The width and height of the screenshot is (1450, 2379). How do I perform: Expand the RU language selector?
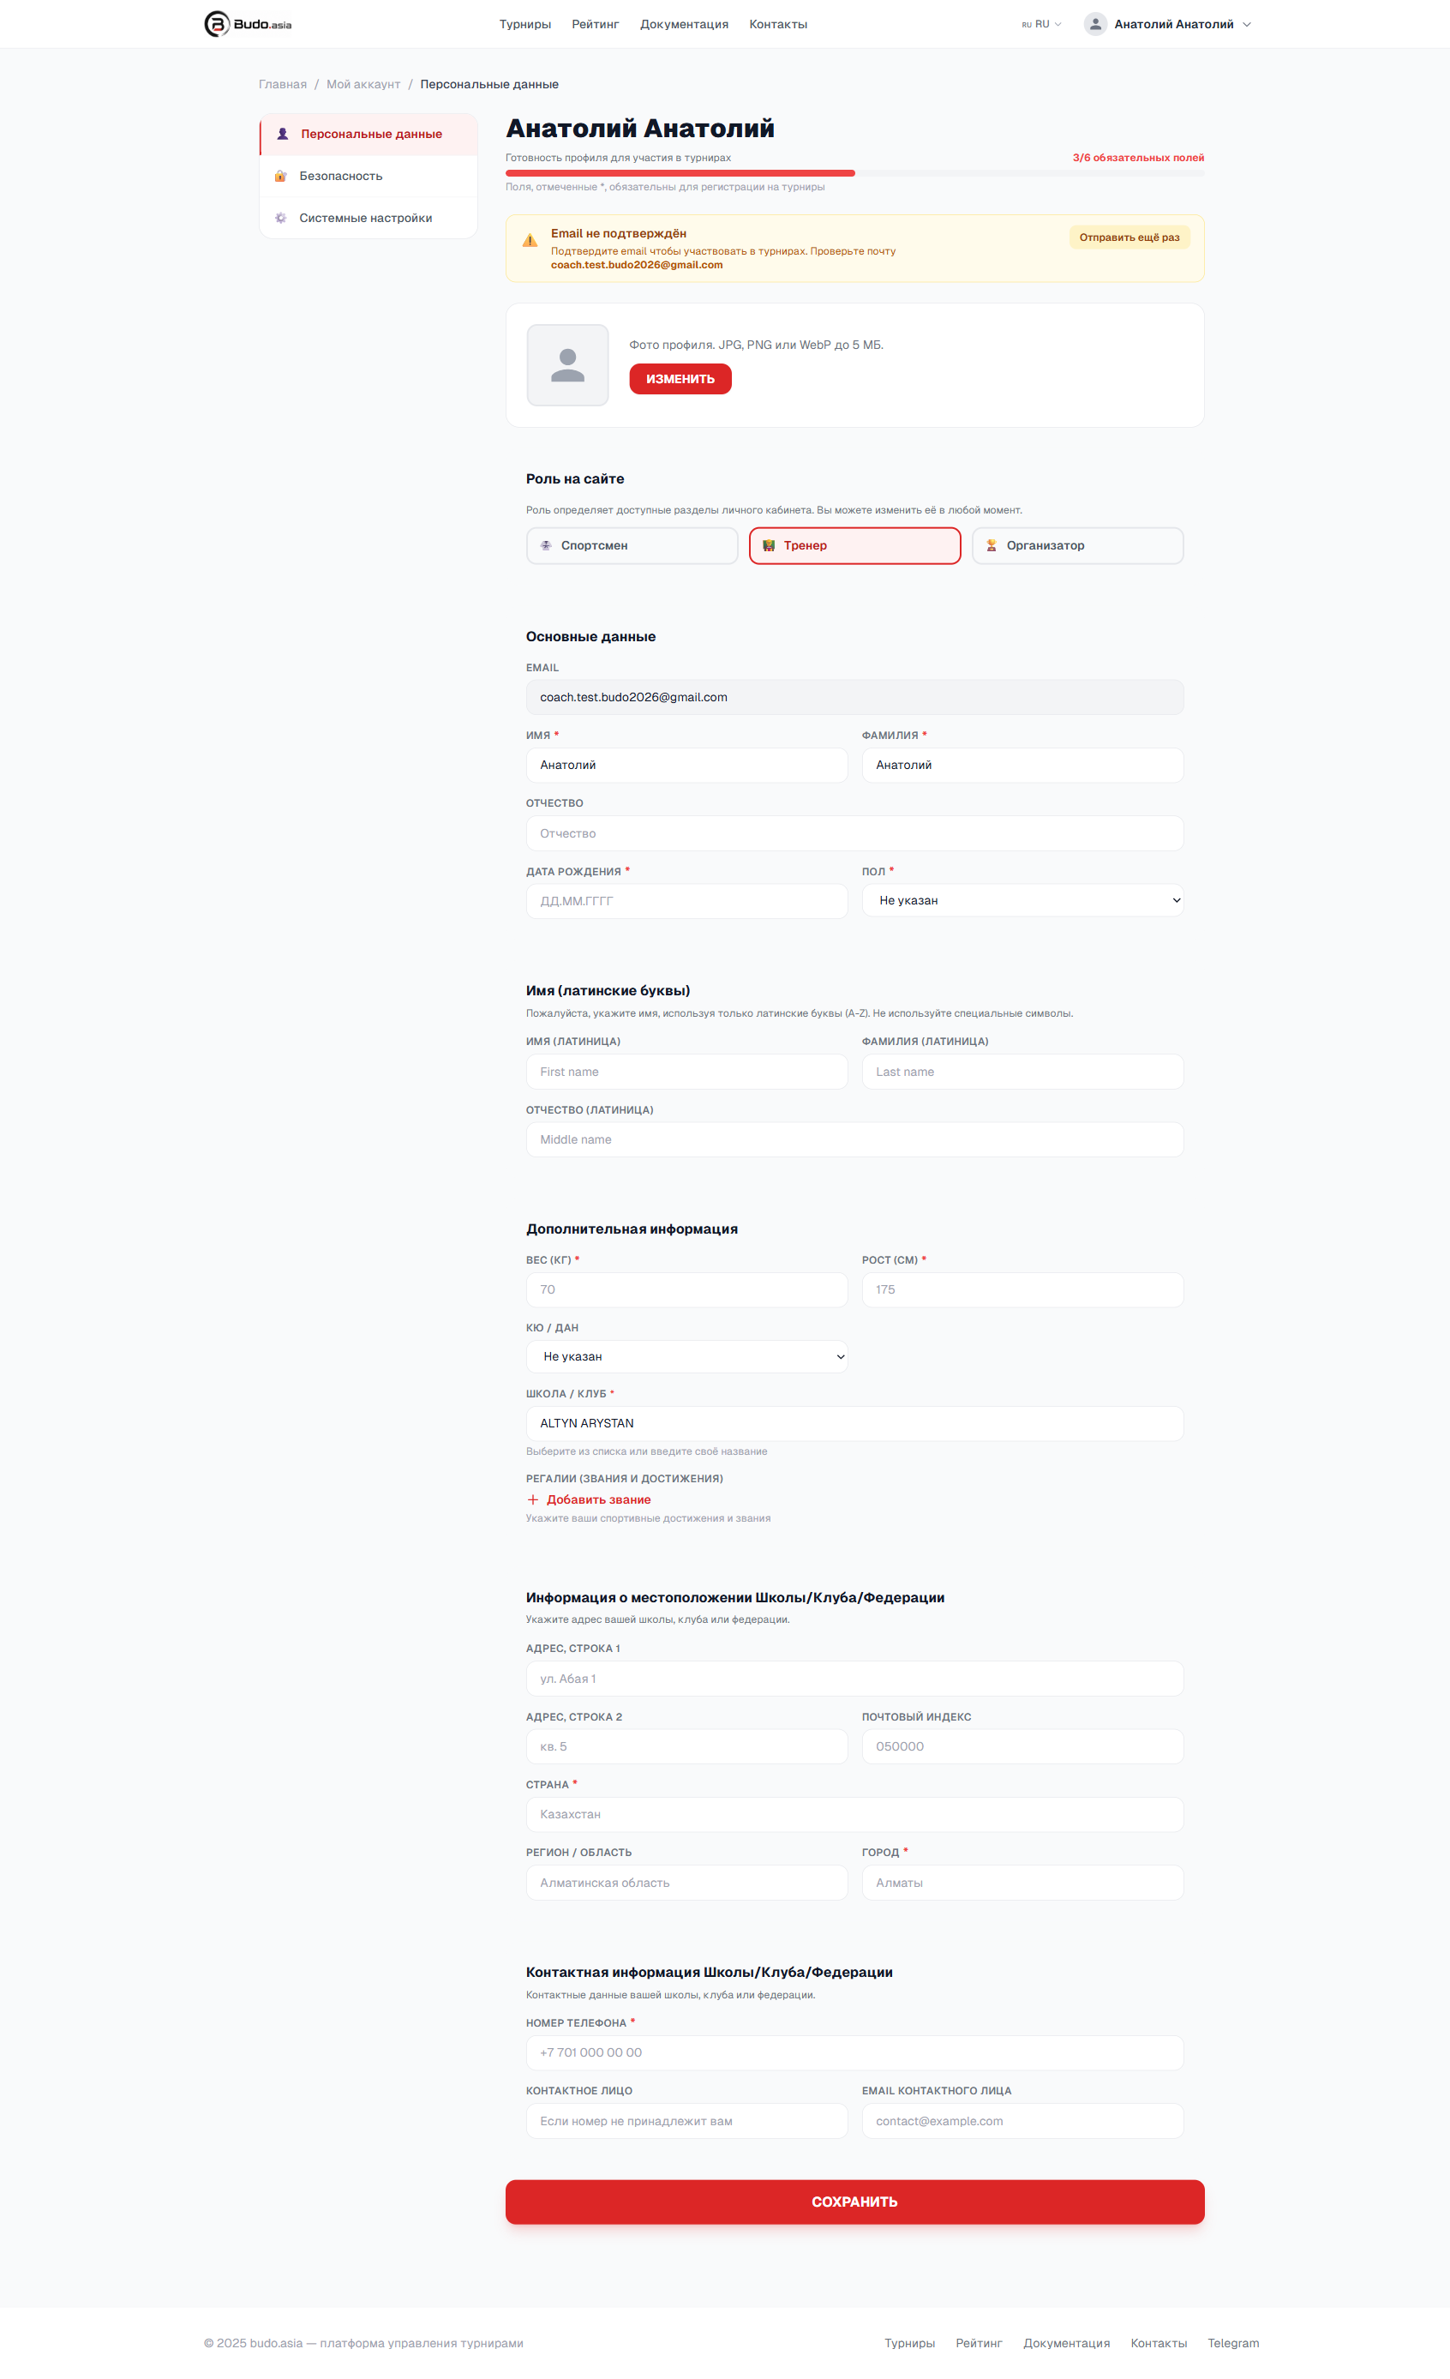pyautogui.click(x=1041, y=24)
